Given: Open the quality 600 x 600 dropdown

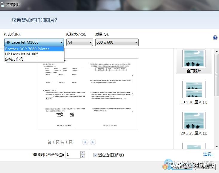Looking at the screenshot, I should (x=117, y=42).
